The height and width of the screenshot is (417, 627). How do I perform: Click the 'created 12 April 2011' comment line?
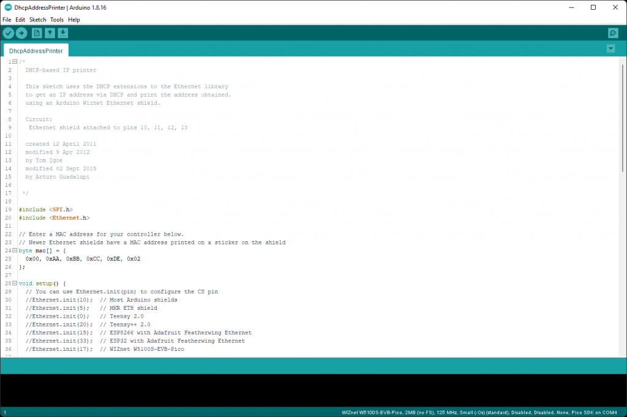tap(61, 144)
